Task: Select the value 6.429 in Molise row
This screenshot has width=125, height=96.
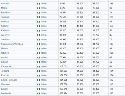Action: pyautogui.click(x=62, y=8)
